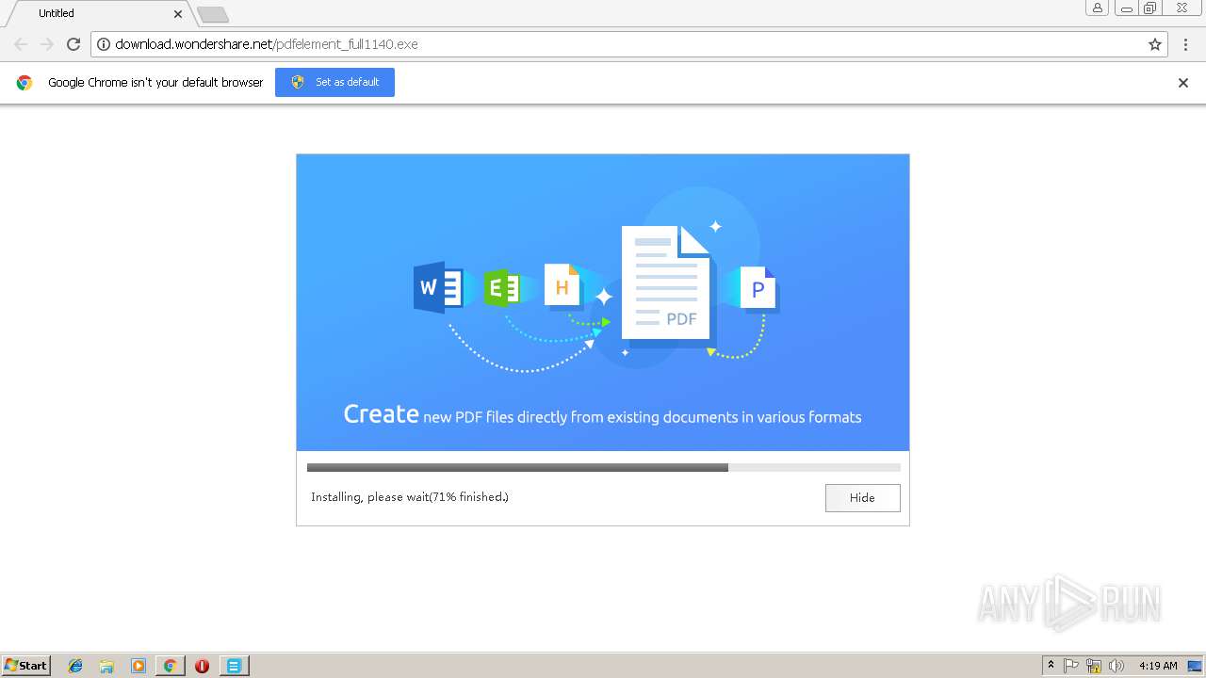
Task: Open Action Center flag icon
Action: [1071, 666]
